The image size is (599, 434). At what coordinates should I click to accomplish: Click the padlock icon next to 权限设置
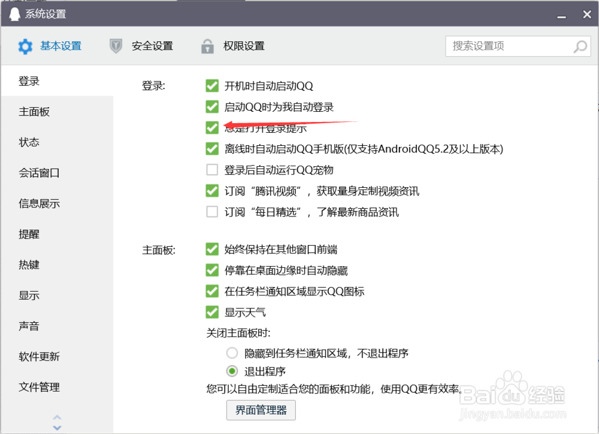pos(207,46)
